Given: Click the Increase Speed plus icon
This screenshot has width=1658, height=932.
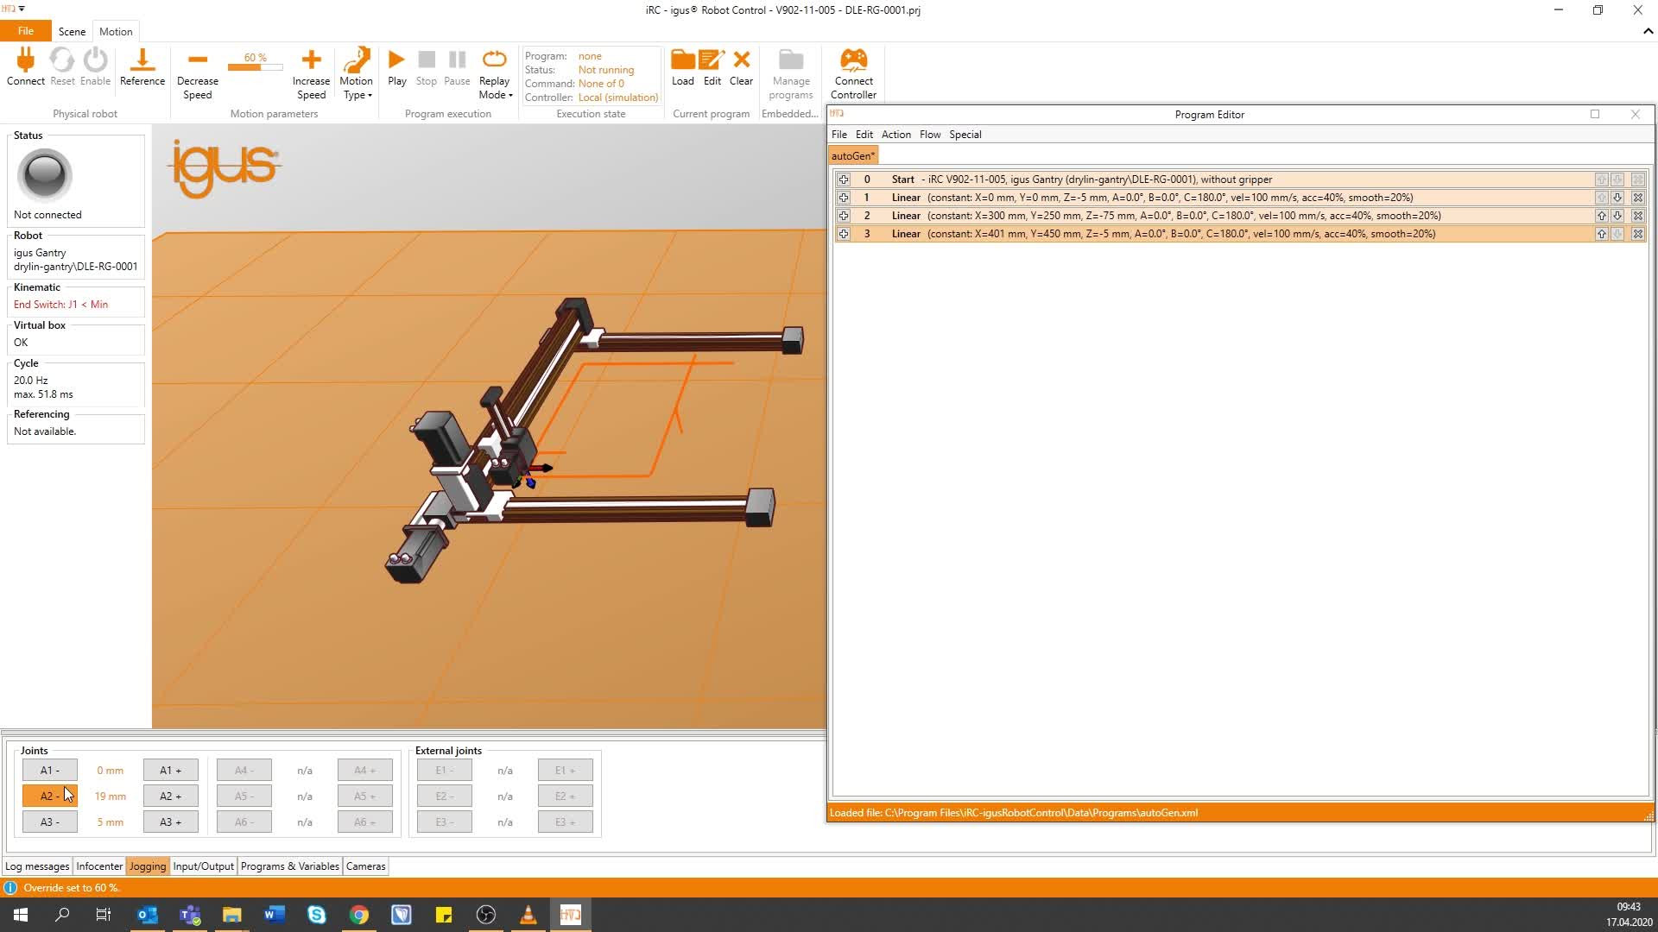Looking at the screenshot, I should coord(311,60).
